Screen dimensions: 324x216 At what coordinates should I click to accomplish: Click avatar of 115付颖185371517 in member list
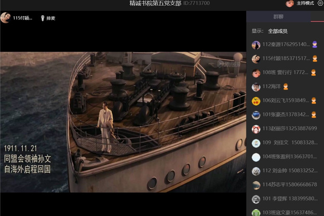(x=256, y=59)
